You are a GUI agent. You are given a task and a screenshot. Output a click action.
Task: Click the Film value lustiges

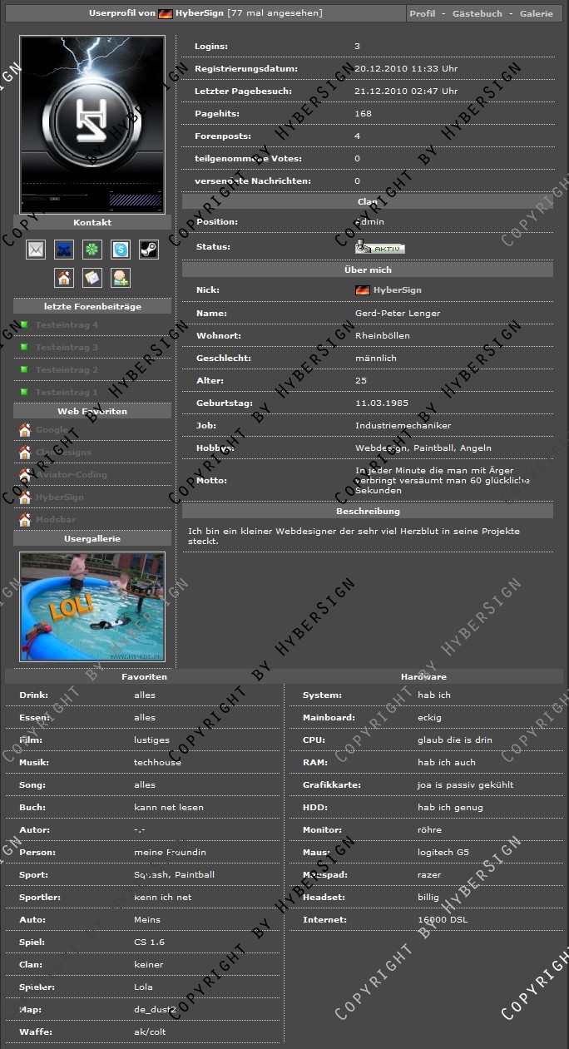(151, 740)
